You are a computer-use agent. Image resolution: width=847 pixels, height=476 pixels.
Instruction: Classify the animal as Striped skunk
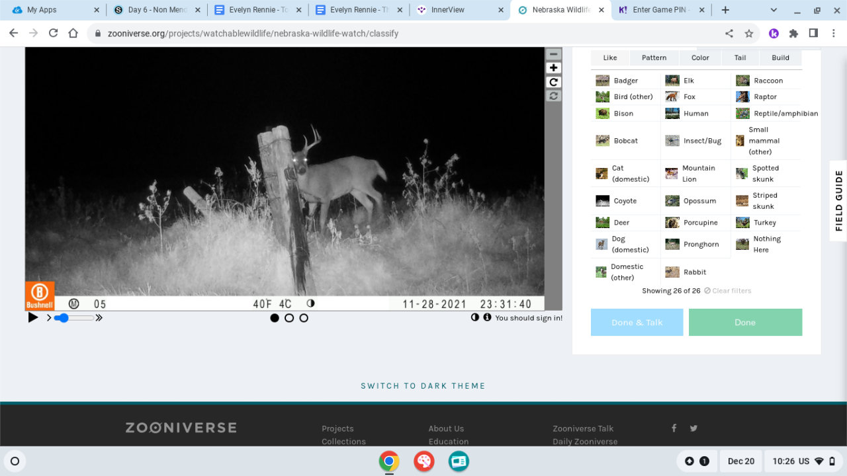pos(767,201)
